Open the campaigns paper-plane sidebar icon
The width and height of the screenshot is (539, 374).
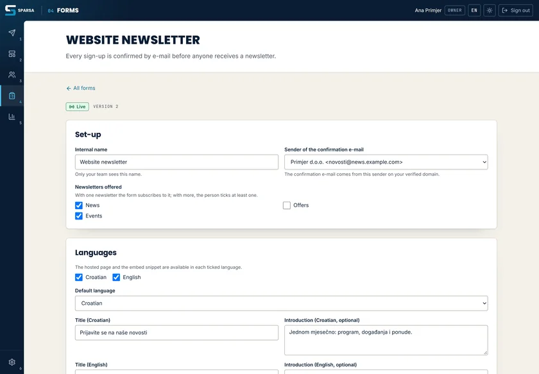12,33
